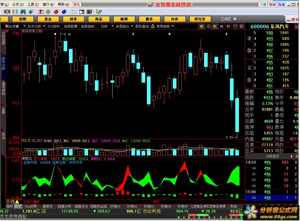This screenshot has width=300, height=221.
Task: Click the 大智慧 globe logo icon
Action: [x=151, y=4]
